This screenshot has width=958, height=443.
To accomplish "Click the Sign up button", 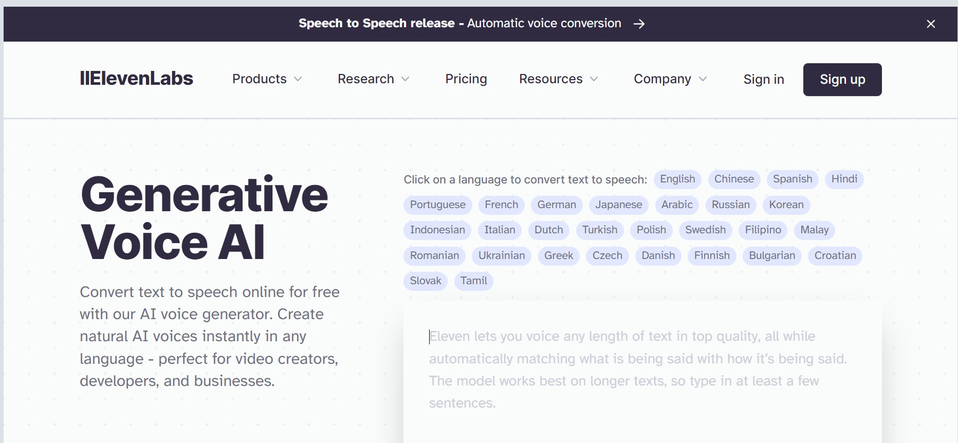I will point(842,79).
